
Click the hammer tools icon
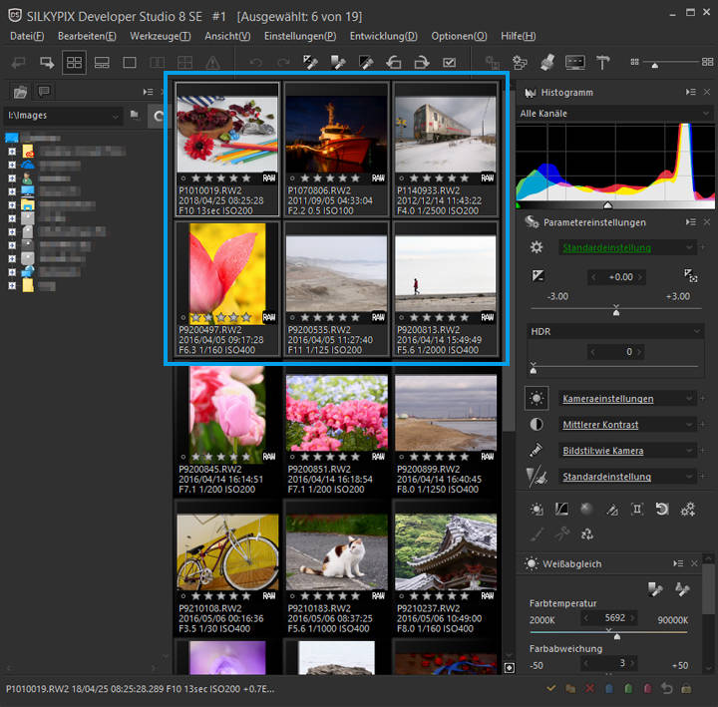[x=602, y=62]
